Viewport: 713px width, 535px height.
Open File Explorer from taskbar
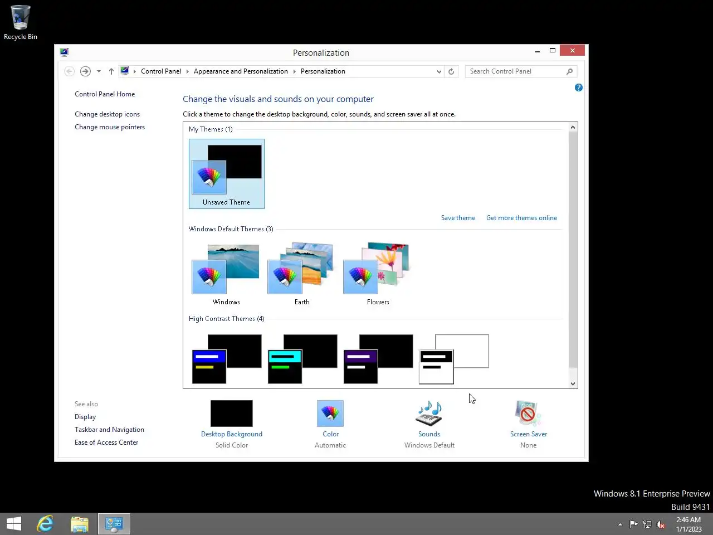point(80,524)
